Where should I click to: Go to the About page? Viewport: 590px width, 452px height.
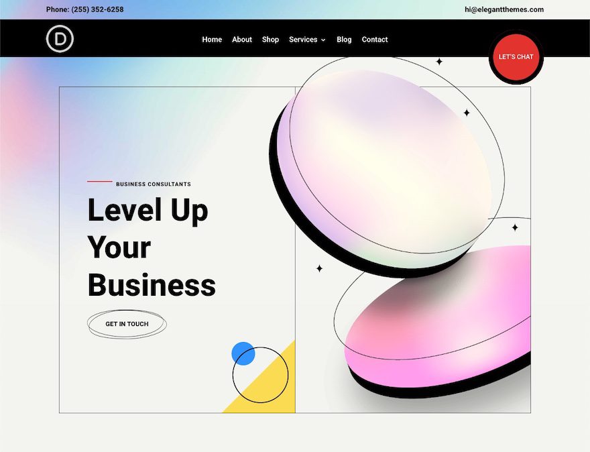pos(241,40)
